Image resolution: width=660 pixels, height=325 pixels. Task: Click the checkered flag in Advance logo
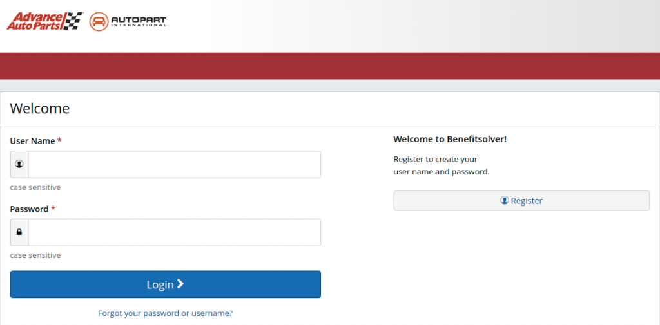(x=73, y=21)
